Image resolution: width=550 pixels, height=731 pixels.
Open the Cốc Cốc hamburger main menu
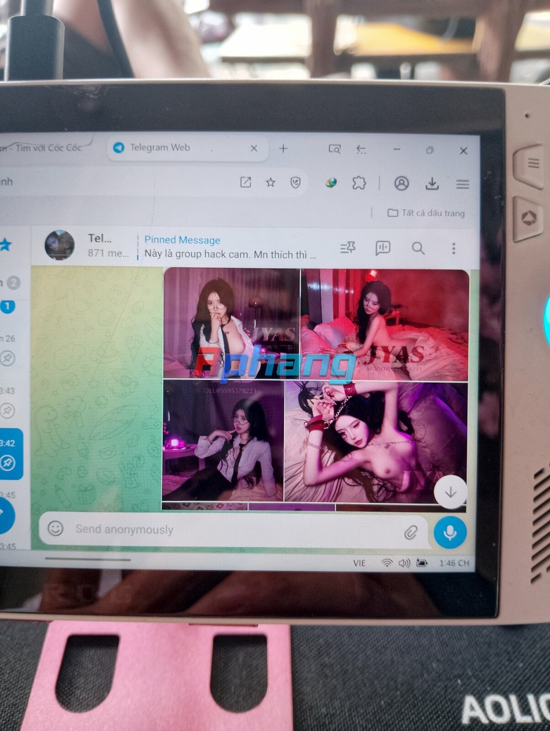click(462, 184)
